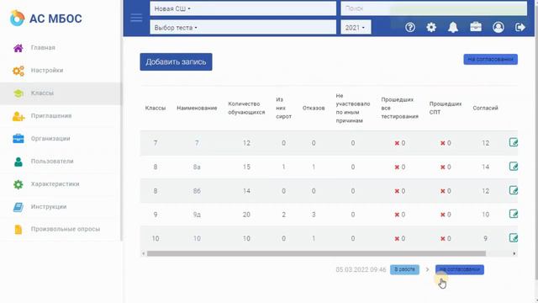The width and height of the screenshot is (538, 303).
Task: Click the scrollbar right arrow
Action: (x=514, y=253)
